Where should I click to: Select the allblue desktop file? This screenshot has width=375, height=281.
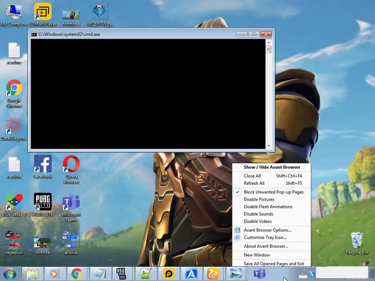71,243
